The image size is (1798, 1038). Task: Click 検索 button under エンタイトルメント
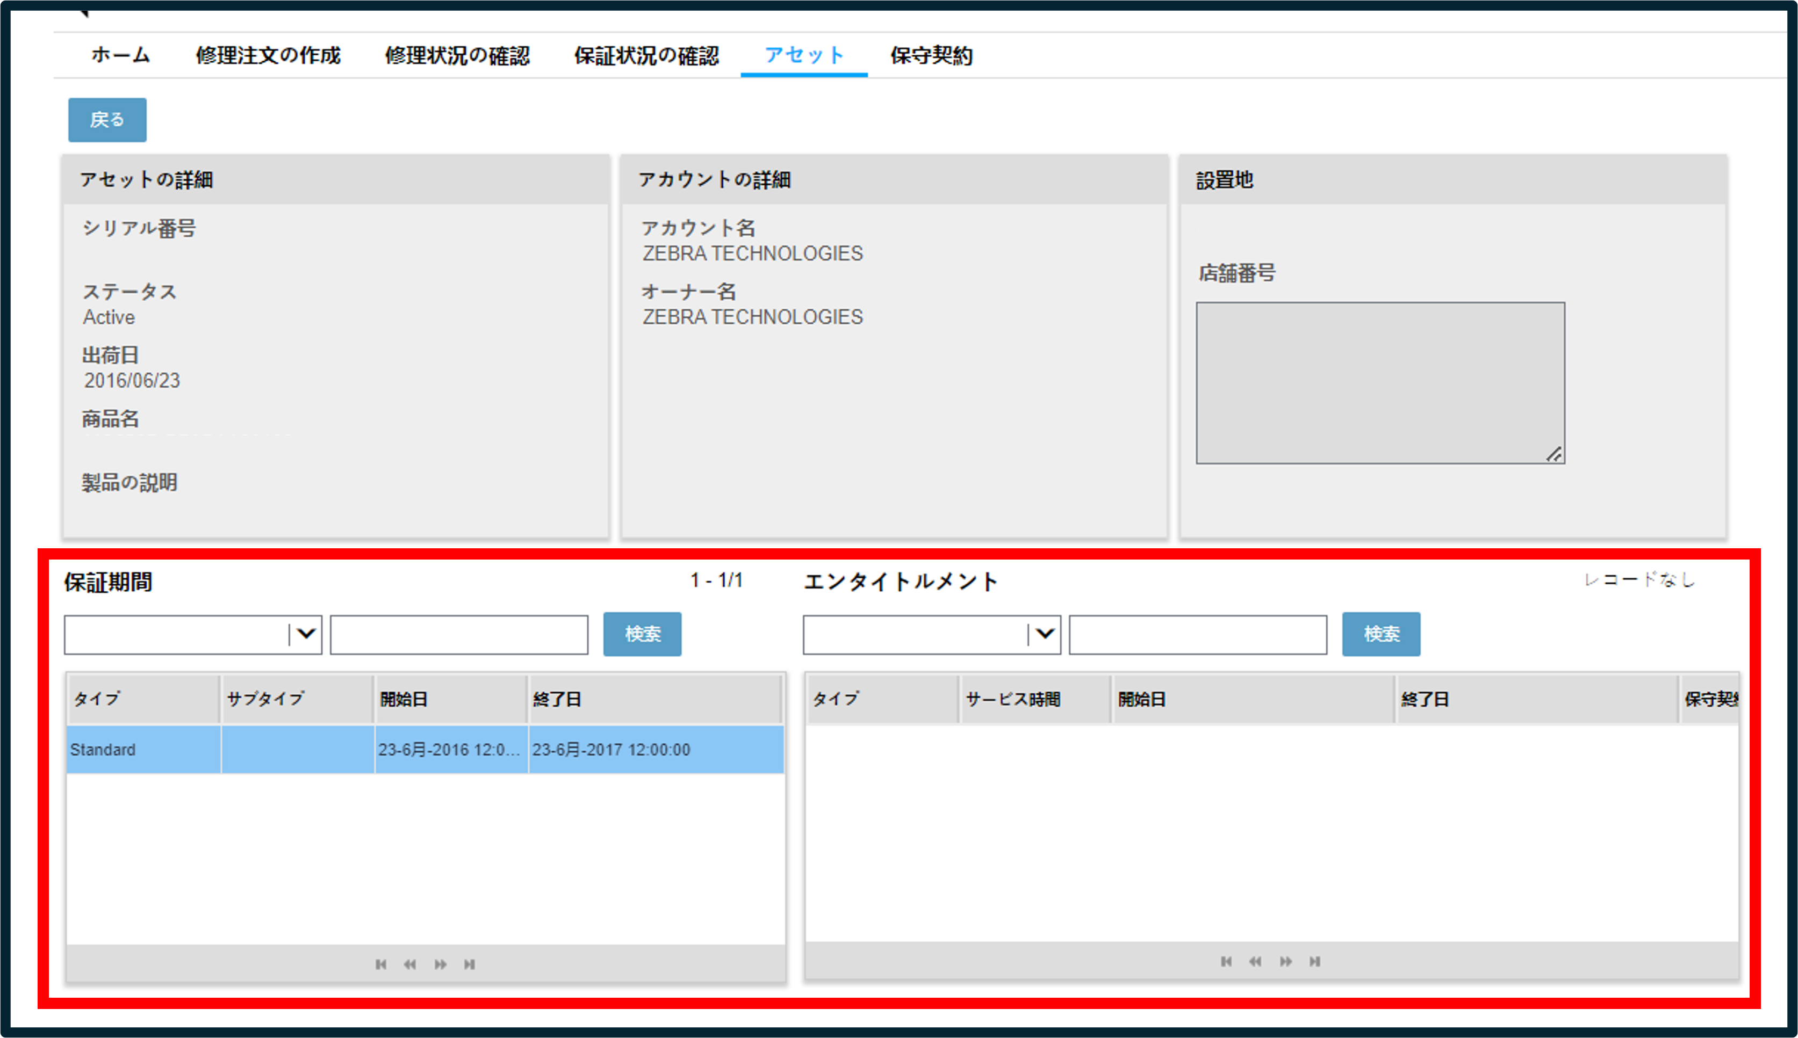click(1382, 634)
